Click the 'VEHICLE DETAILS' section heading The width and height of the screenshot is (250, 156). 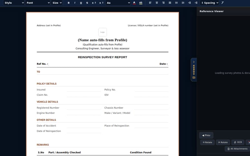point(47,102)
